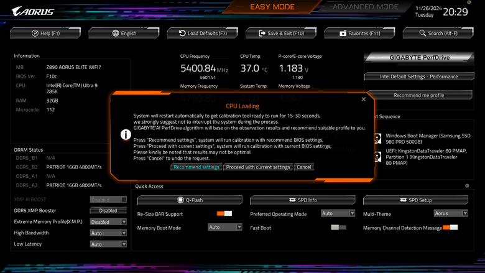
Task: Open Low Latency dropdown
Action: (108, 244)
